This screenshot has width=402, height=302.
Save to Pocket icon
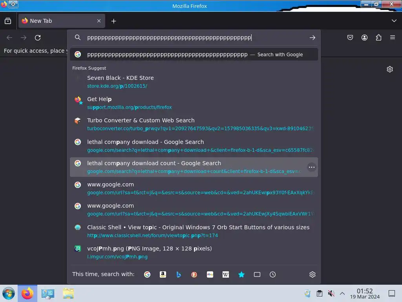350,37
